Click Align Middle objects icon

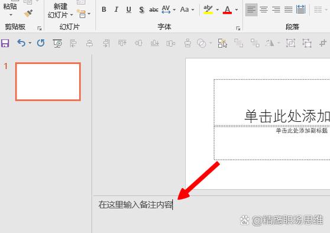pos(138,43)
